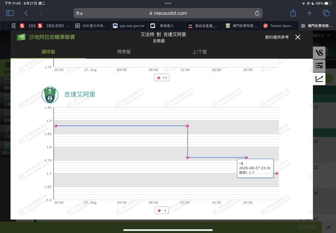
Task: Click the 吉達艾阿里 team crest logo
Action: click(x=50, y=95)
